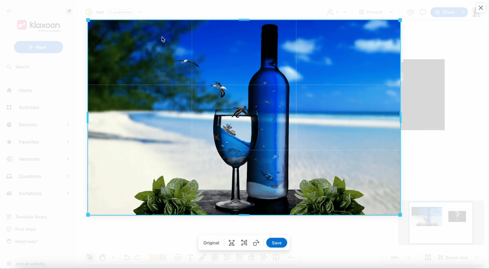Screen dimensions: 489x269
Task: Select the pen drawing tool
Action: point(202,257)
